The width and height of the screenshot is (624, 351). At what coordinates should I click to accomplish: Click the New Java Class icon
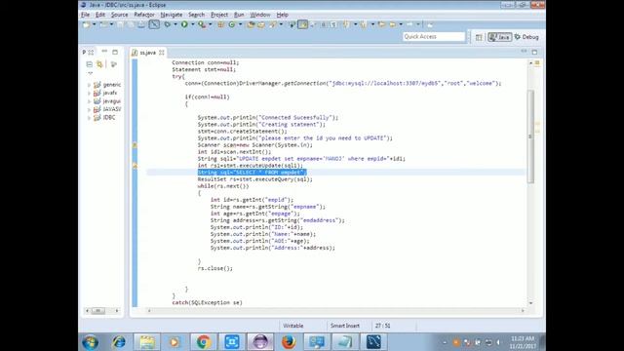(x=232, y=24)
